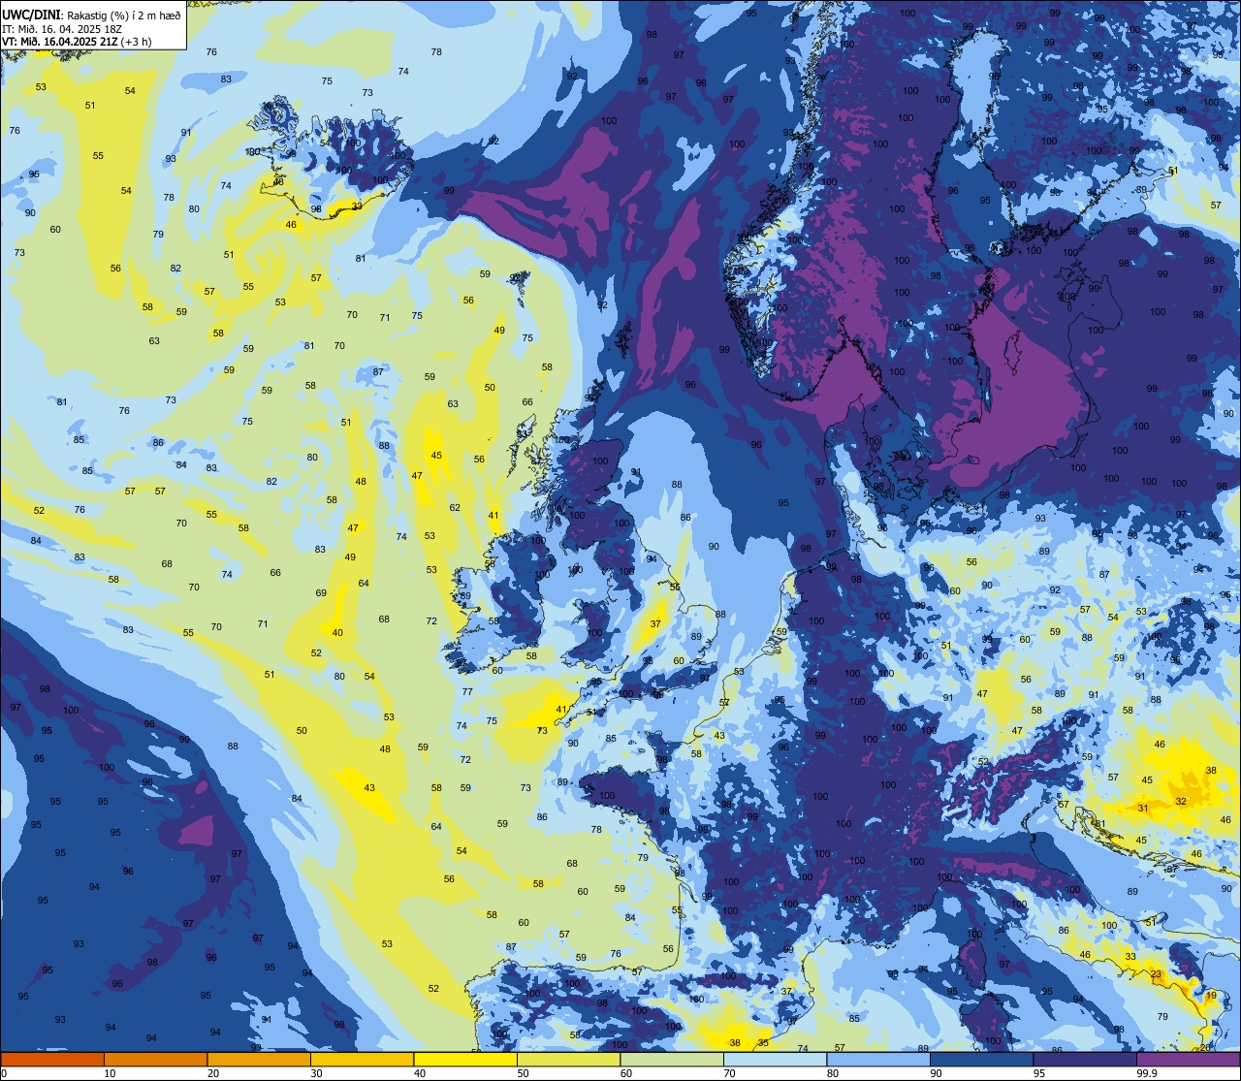Screen dimensions: 1241x1081
Task: Click the "99.9" legend tick label
Action: 1147,1073
